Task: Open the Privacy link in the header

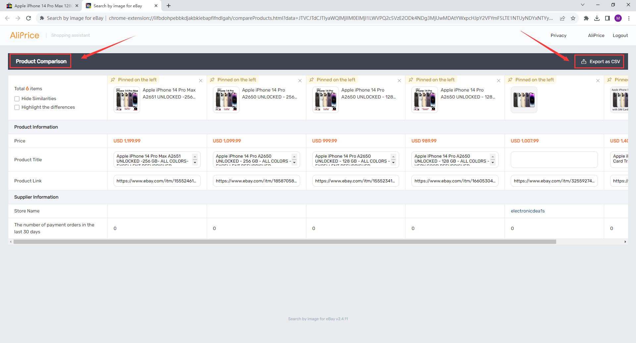Action: [x=558, y=35]
